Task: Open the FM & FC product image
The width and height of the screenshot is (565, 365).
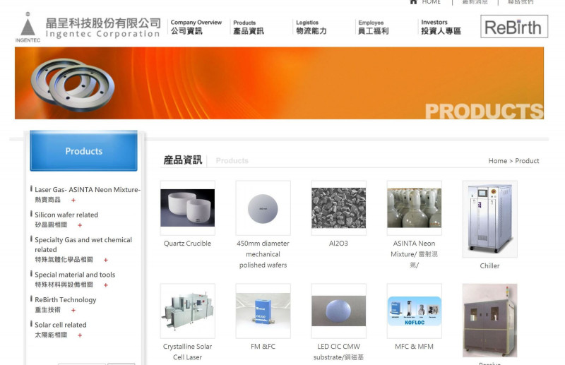Action: (x=263, y=311)
